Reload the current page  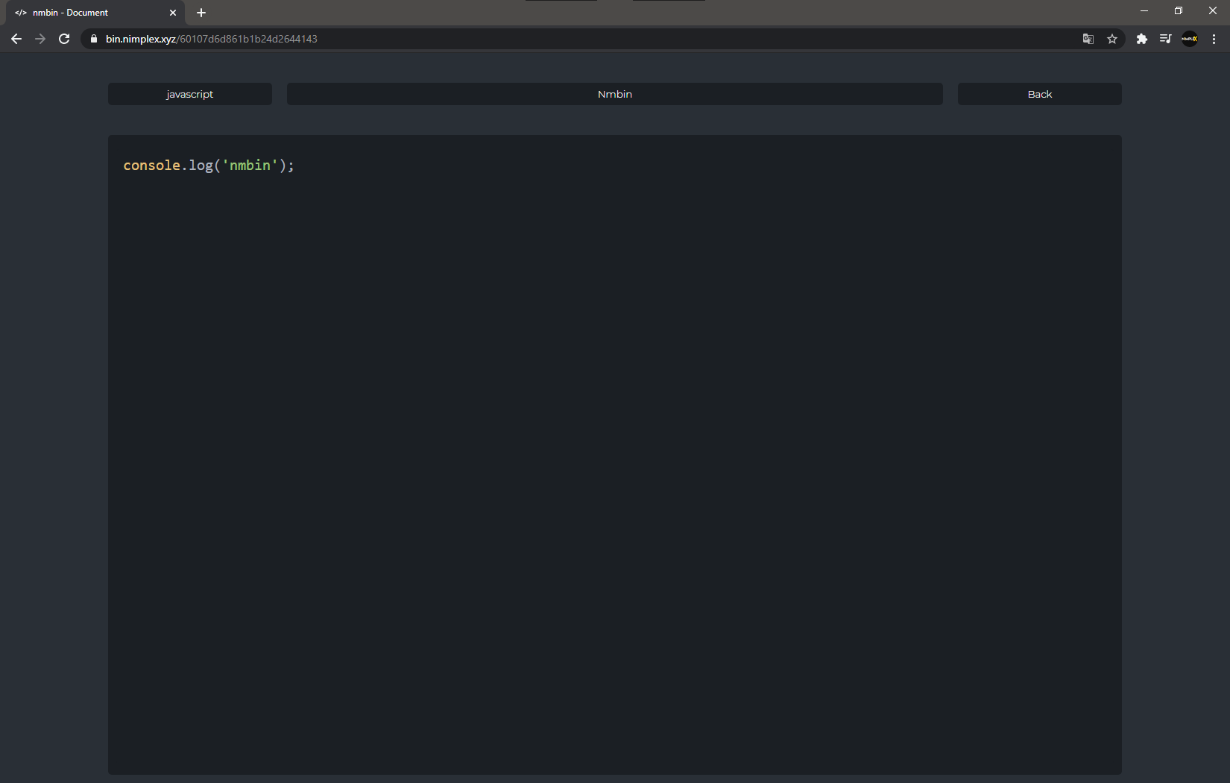tap(63, 39)
